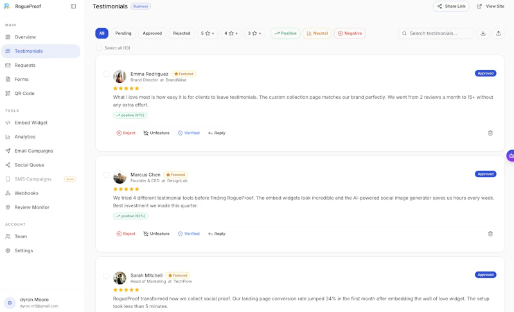Toggle Verified on Marcus Chen's testimonial

pos(189,234)
